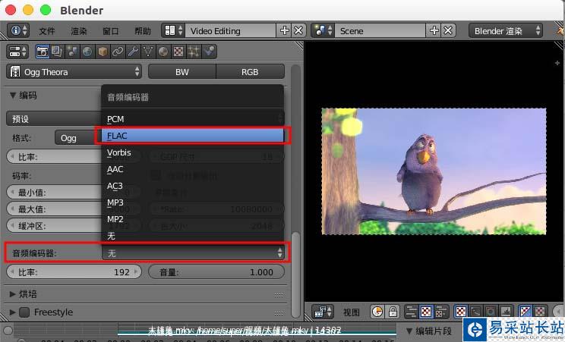Click the Info editor type icon in top bar
This screenshot has height=342, width=565.
(18, 30)
